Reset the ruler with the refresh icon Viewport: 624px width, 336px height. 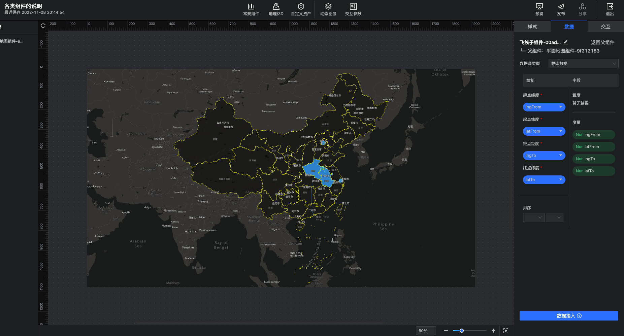(43, 26)
